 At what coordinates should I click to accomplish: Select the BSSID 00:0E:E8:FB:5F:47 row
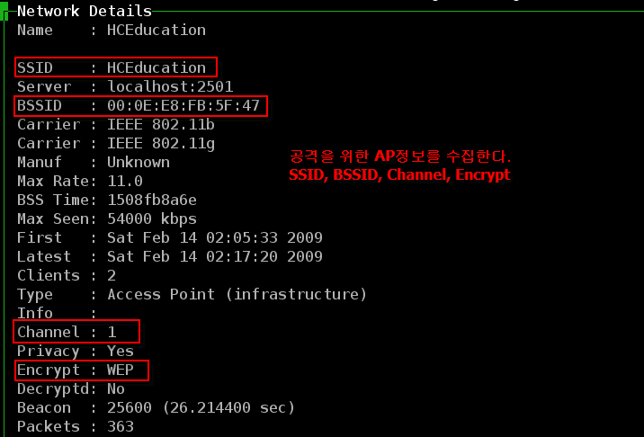coord(141,106)
